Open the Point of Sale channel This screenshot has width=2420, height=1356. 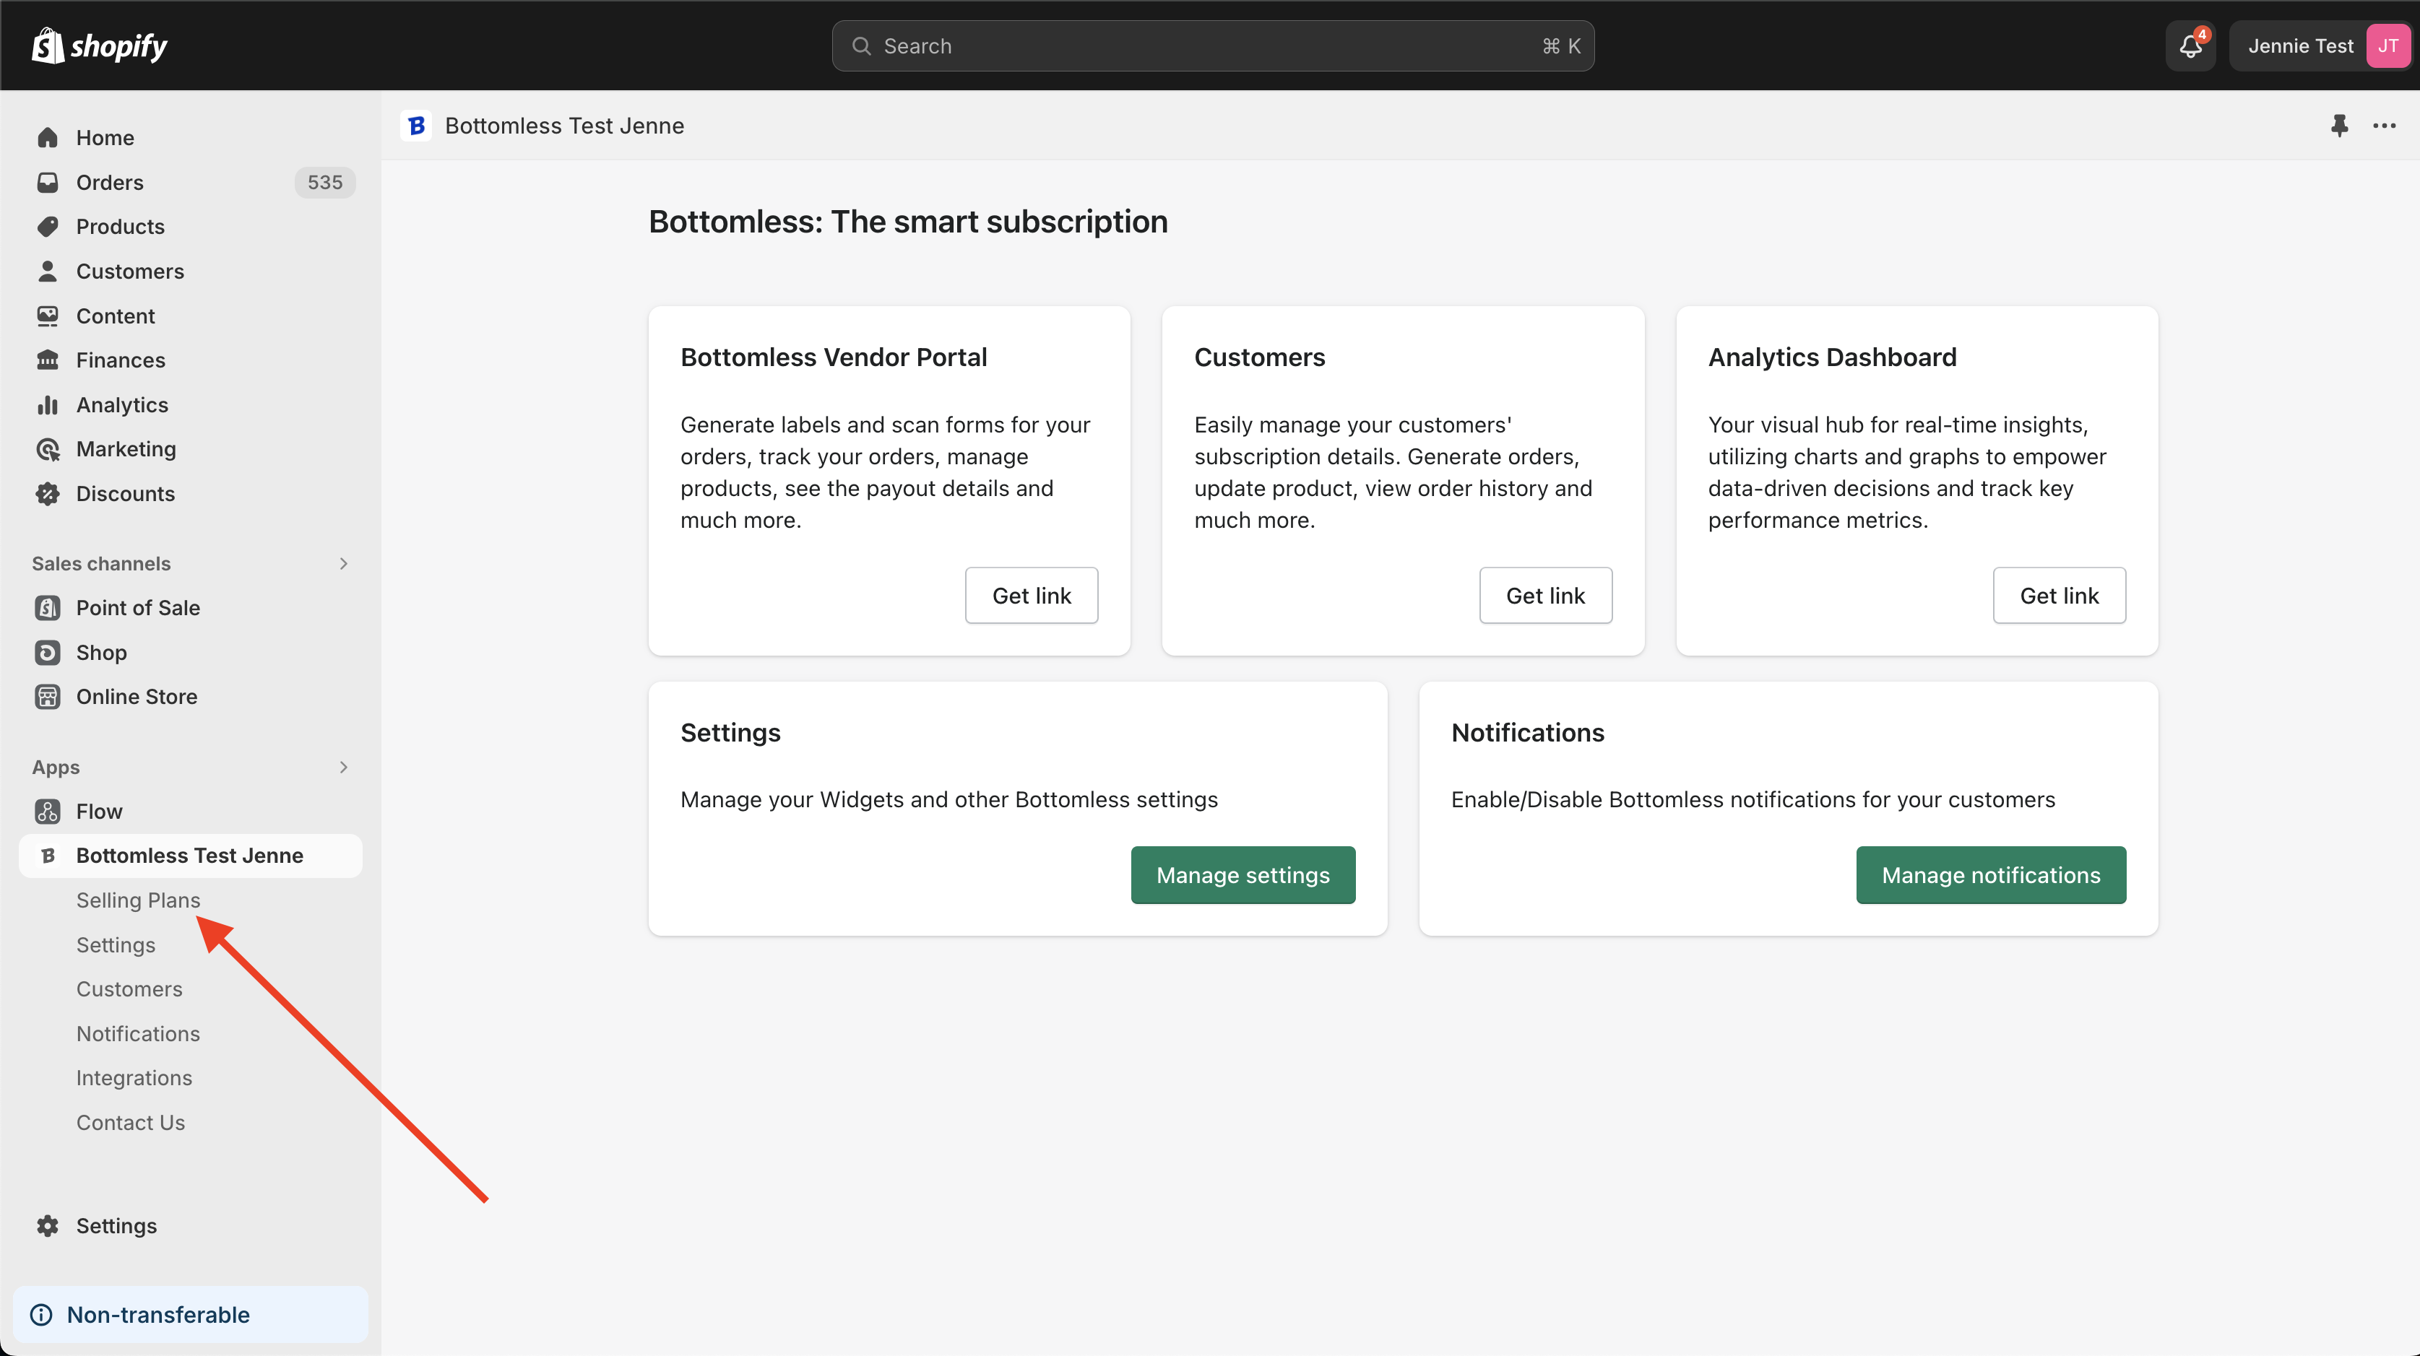137,607
